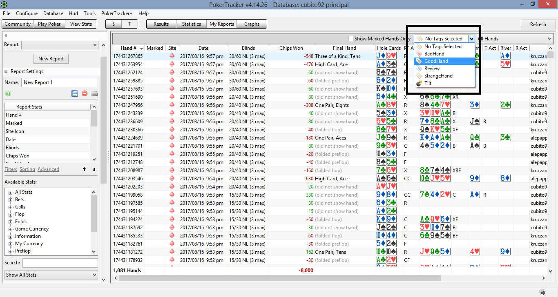558x297 pixels.
Task: Open the Report combo box
Action: coord(60,44)
